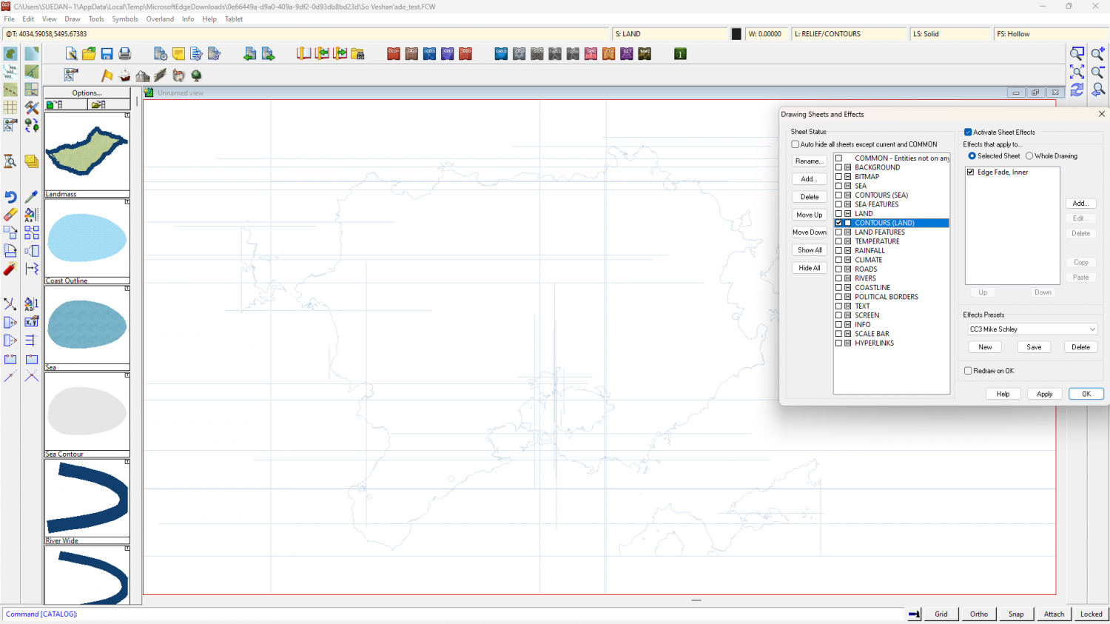Click the folder with binoculars icon

coord(357,53)
